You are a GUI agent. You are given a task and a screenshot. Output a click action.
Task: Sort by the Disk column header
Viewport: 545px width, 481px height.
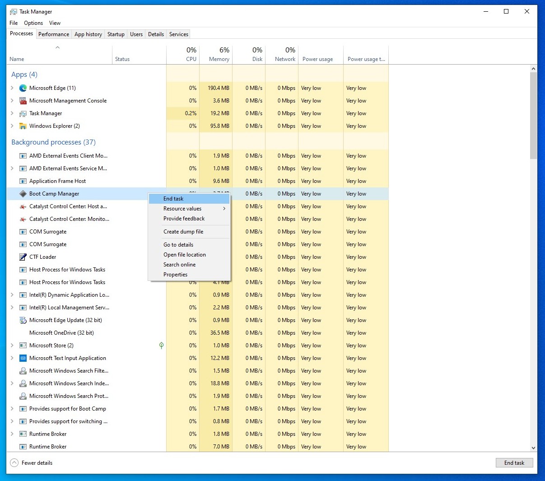pyautogui.click(x=249, y=55)
